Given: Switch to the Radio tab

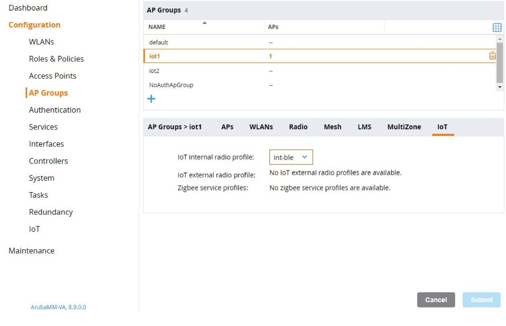Looking at the screenshot, I should 298,127.
